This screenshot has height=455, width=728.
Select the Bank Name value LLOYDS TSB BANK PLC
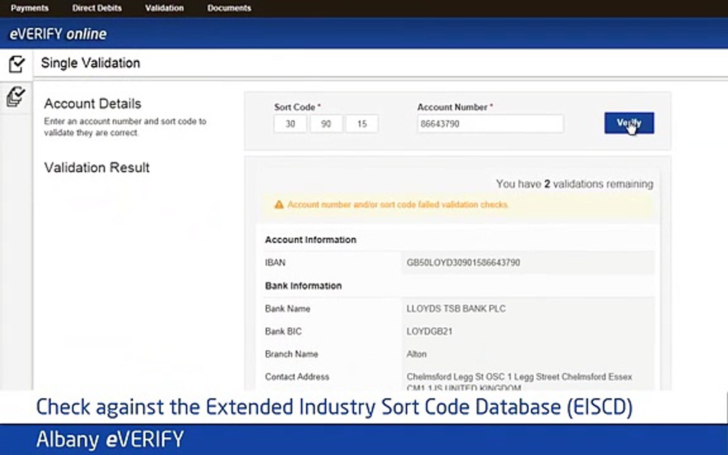click(x=456, y=309)
